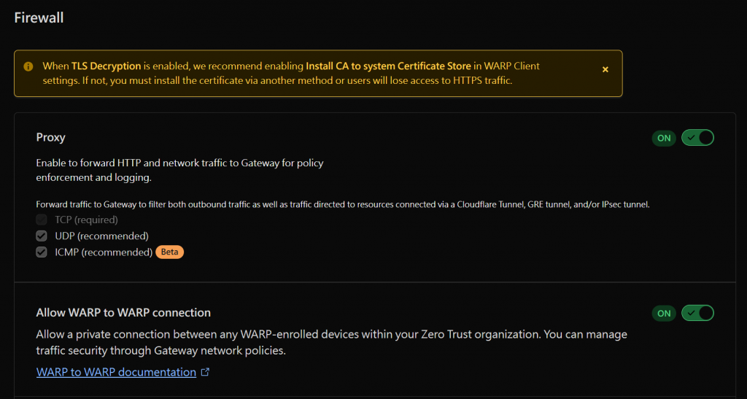Click the warning info icon in banner

coord(28,66)
